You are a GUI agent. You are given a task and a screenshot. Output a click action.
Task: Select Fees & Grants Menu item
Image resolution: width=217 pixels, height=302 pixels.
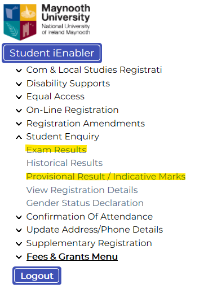pyautogui.click(x=72, y=257)
